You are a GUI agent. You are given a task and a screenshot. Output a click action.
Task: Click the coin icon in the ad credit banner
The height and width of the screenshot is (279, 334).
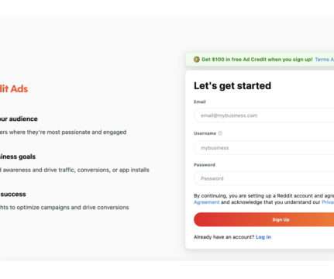[197, 60]
